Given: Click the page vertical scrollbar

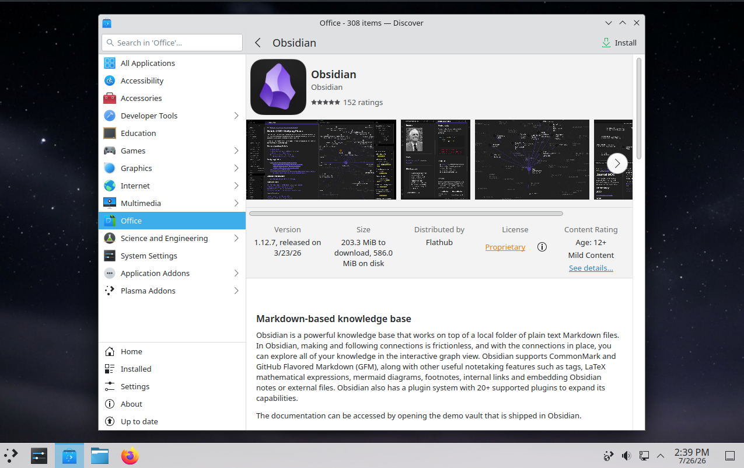Looking at the screenshot, I should tap(639, 108).
